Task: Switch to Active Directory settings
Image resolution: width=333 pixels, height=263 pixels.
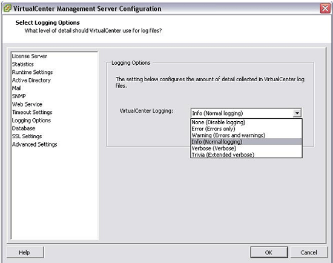Action: pos(31,81)
